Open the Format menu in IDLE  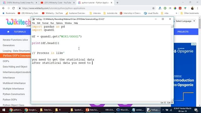pos(45,23)
